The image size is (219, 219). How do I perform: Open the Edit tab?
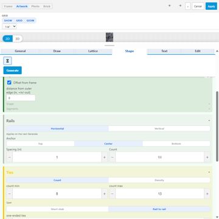click(198, 51)
